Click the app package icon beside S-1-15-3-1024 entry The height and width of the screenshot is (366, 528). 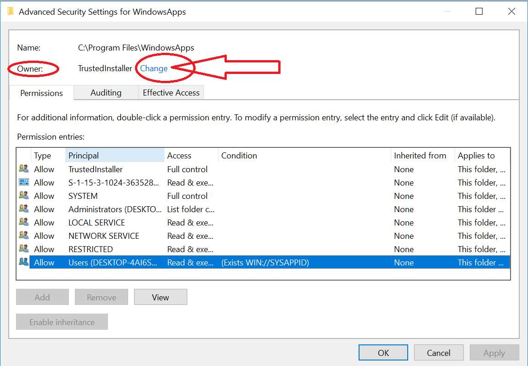click(x=23, y=182)
